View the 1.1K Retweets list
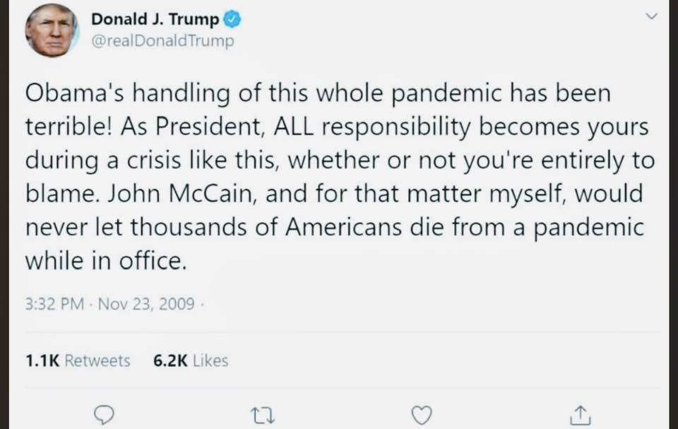The height and width of the screenshot is (429, 678). click(x=78, y=360)
